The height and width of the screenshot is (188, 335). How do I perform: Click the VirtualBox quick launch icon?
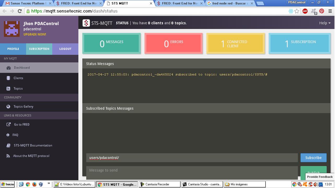[x=41, y=184]
